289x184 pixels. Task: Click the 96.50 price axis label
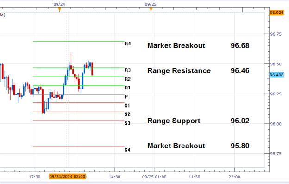(276, 64)
